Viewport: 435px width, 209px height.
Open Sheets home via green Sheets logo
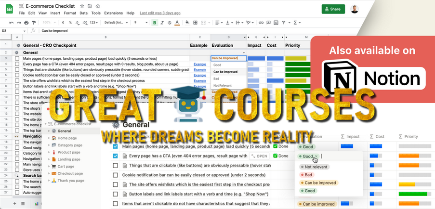[10, 9]
